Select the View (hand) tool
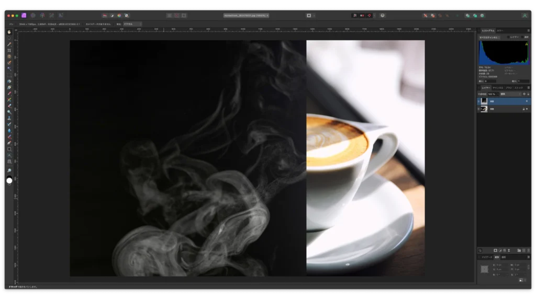Image resolution: width=536 pixels, height=301 pixels. point(9,32)
